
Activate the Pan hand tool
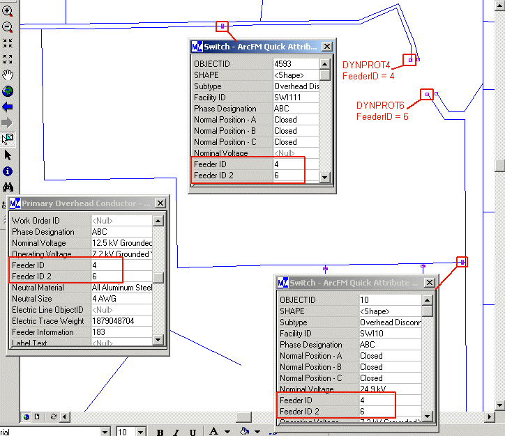[8, 75]
